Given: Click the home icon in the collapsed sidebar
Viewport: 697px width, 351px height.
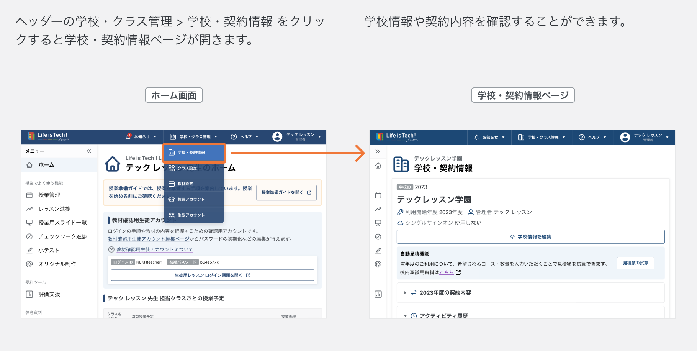Looking at the screenshot, I should [x=378, y=165].
